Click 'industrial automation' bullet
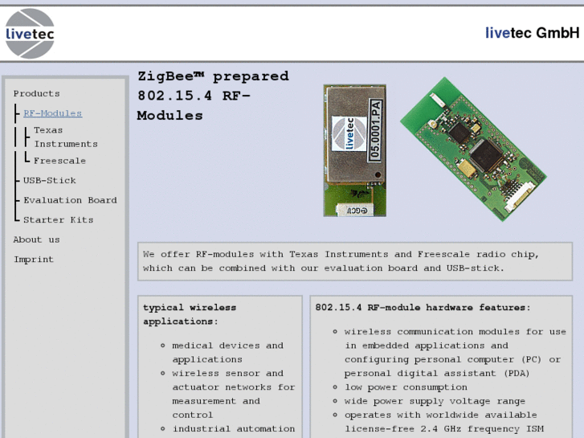 [x=234, y=428]
